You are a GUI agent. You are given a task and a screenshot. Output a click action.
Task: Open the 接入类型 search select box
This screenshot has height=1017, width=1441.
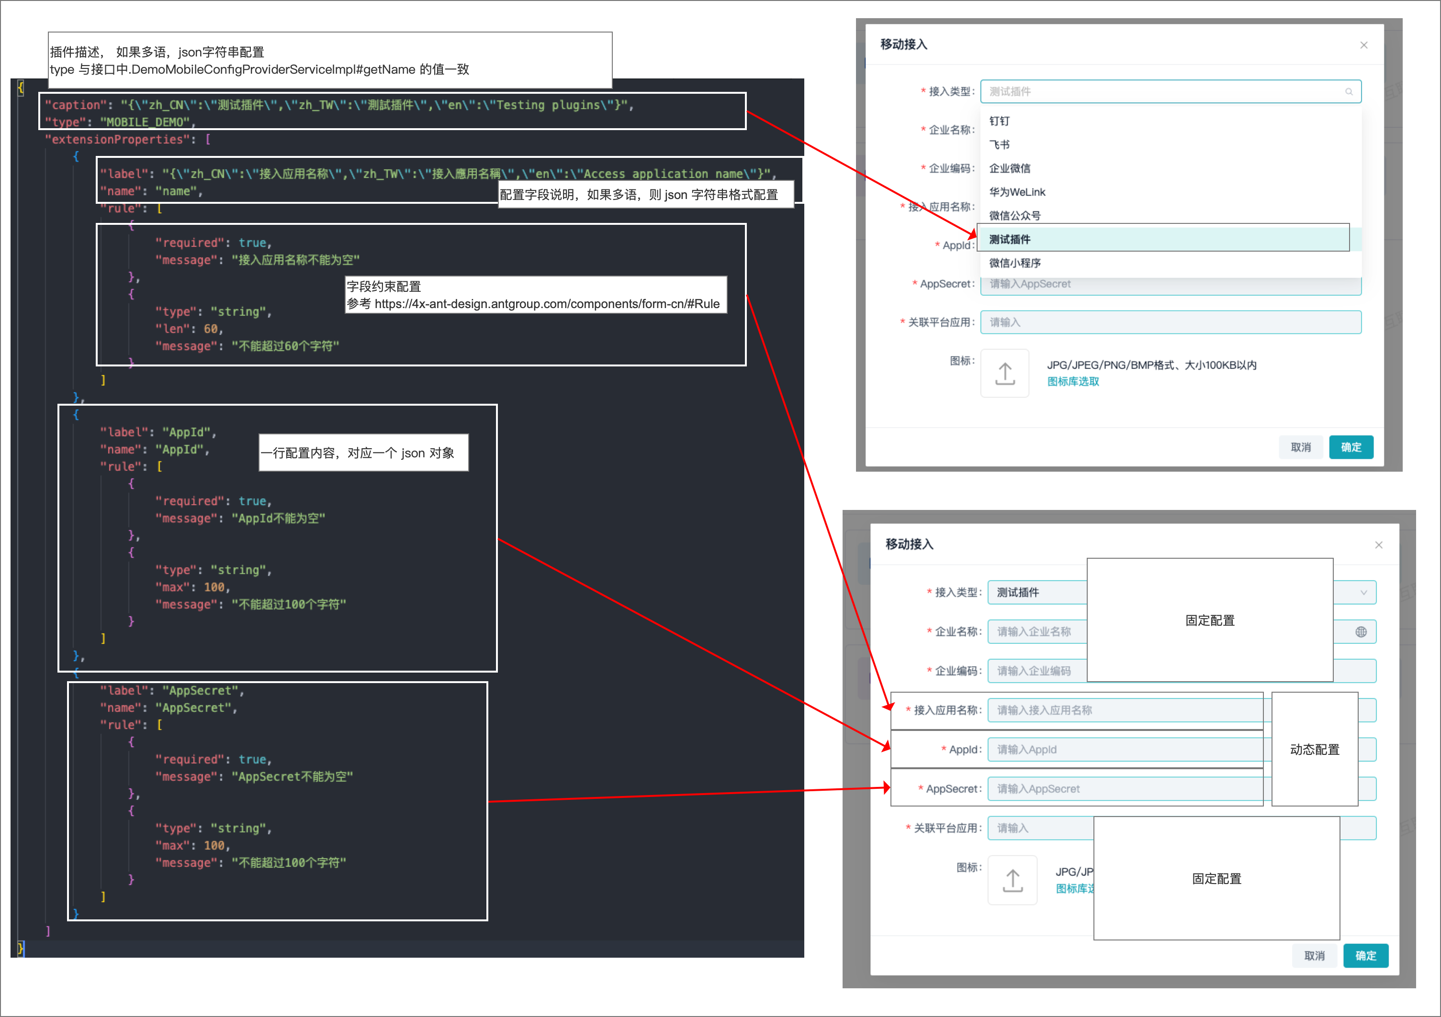coord(1161,91)
